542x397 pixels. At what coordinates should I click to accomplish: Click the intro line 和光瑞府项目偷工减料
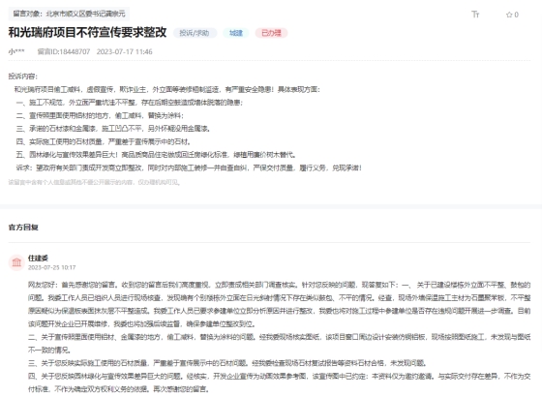(166, 89)
